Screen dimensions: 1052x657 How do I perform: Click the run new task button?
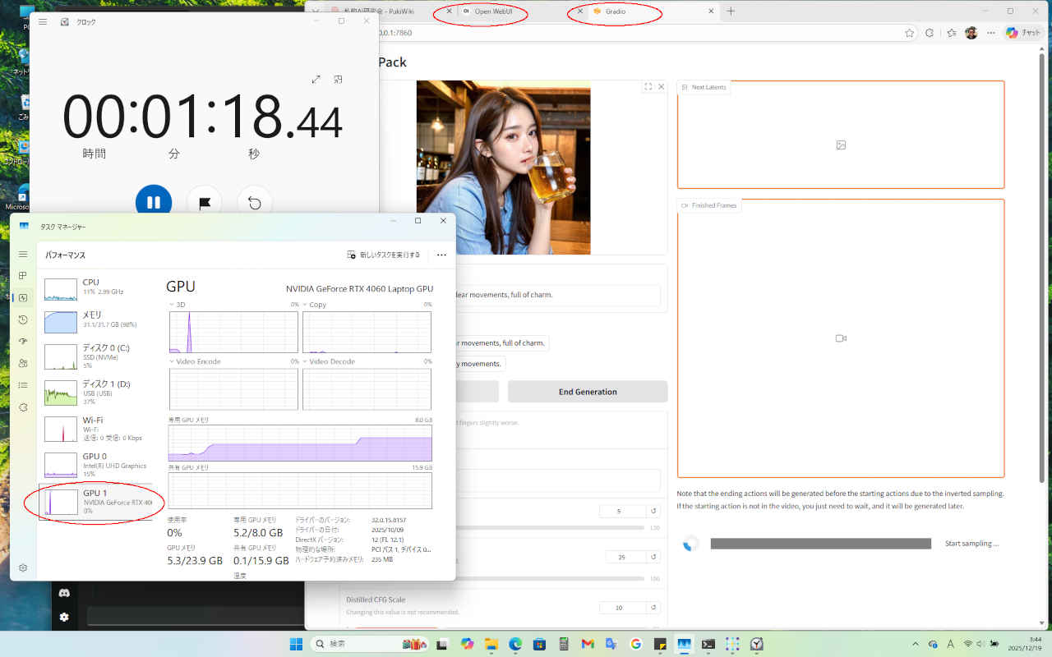click(x=384, y=255)
